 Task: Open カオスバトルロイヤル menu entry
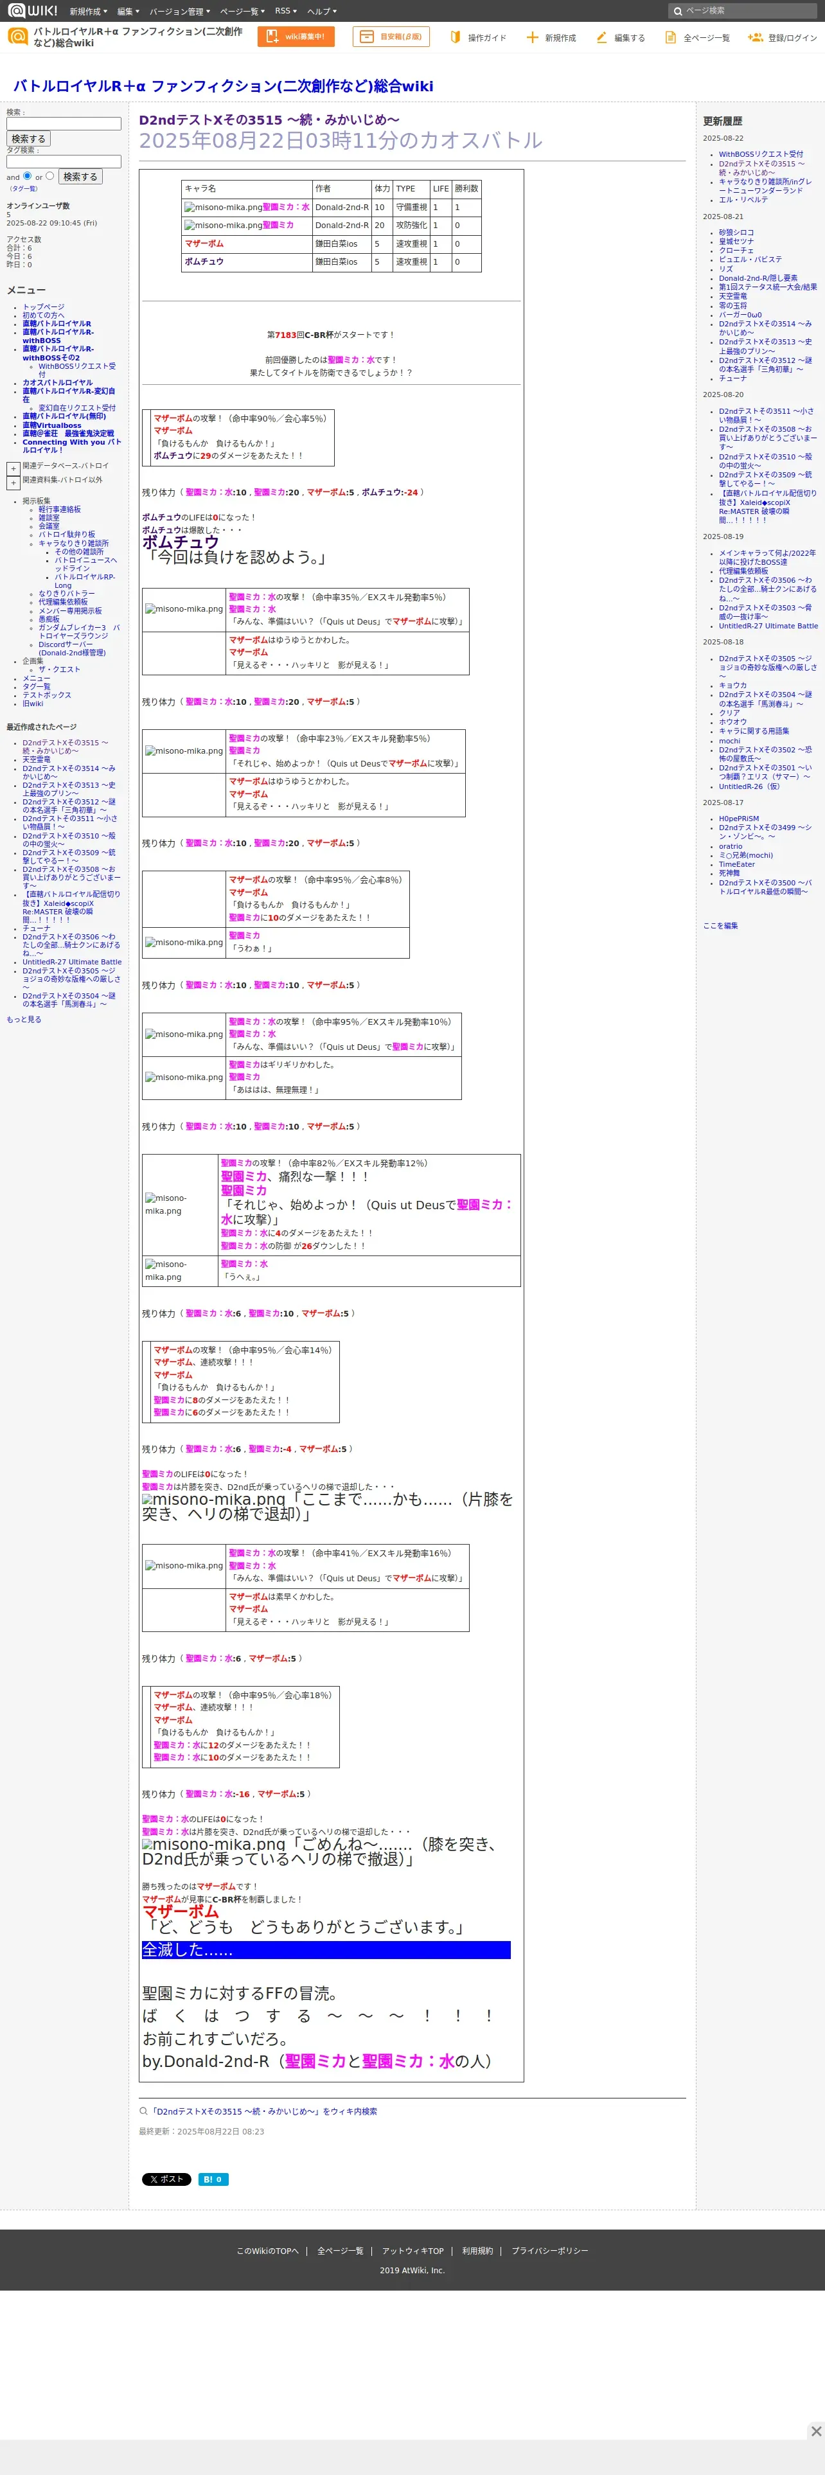pyautogui.click(x=58, y=382)
